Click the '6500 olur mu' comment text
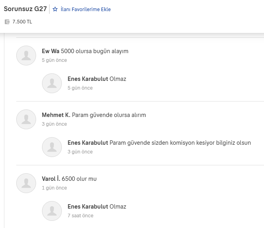 click(79, 179)
